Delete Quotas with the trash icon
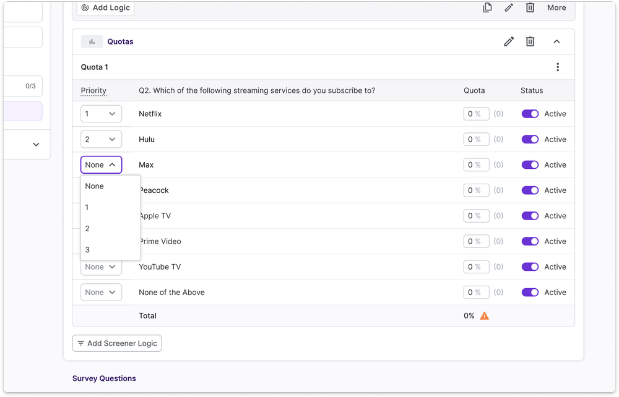 530,41
